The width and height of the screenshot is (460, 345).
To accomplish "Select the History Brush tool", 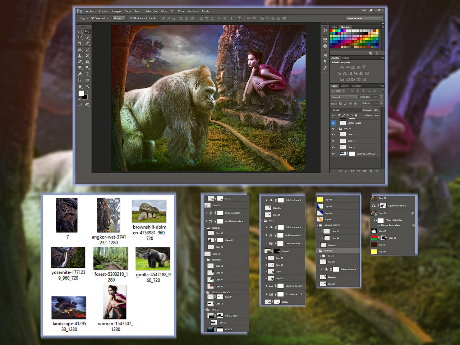I will (87, 56).
